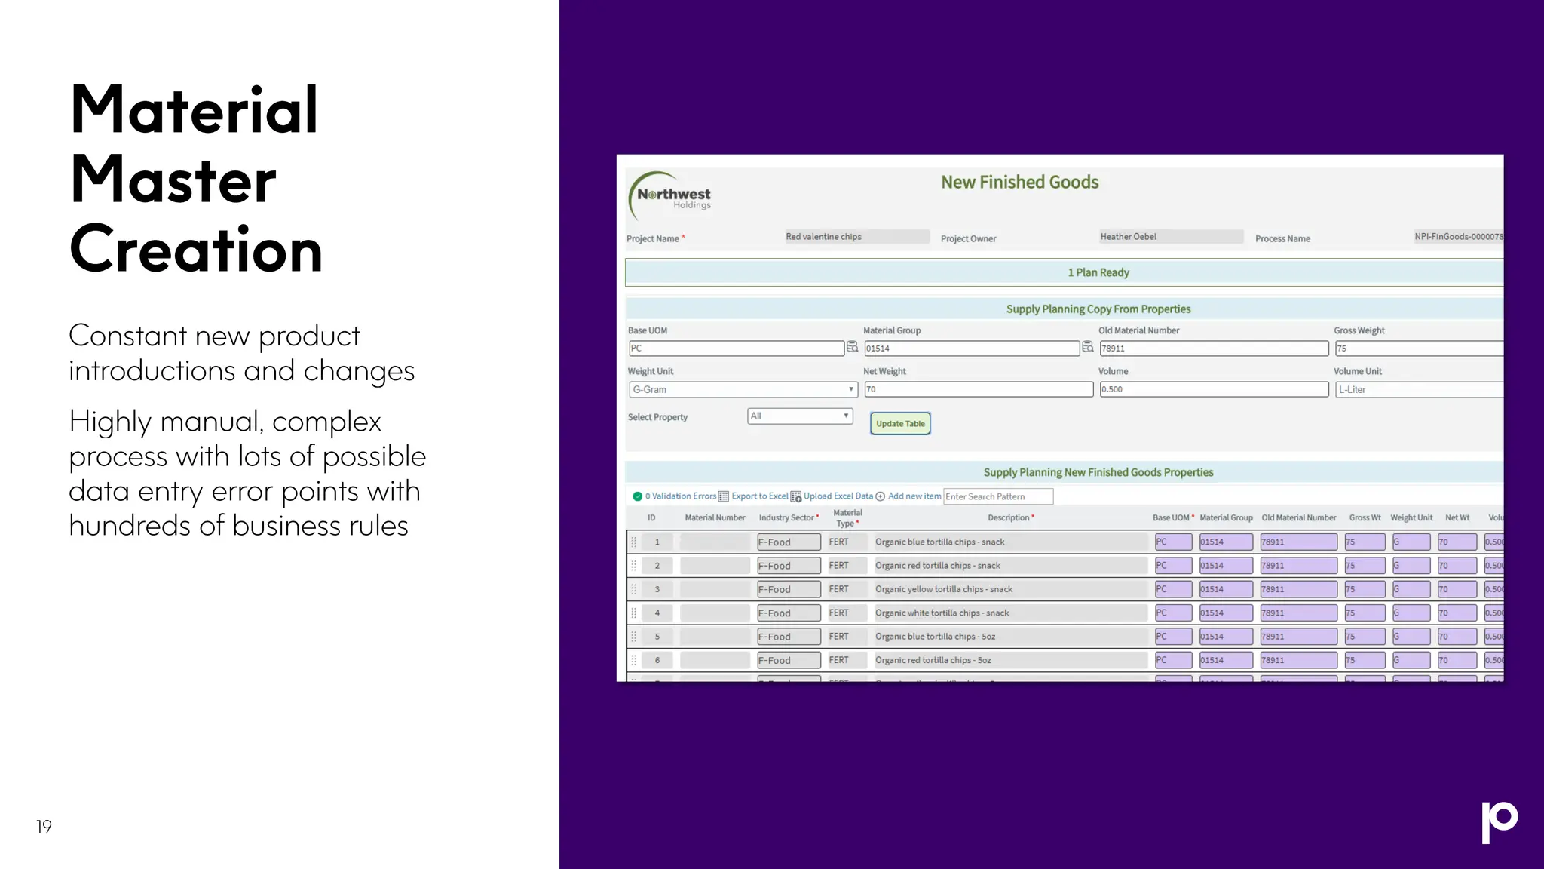Click the Add new item plus icon
The height and width of the screenshot is (869, 1544).
(x=880, y=496)
